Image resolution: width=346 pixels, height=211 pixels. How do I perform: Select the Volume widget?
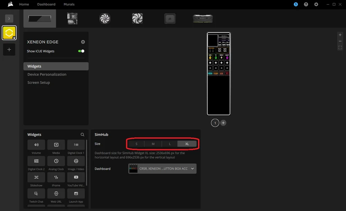(x=36, y=145)
